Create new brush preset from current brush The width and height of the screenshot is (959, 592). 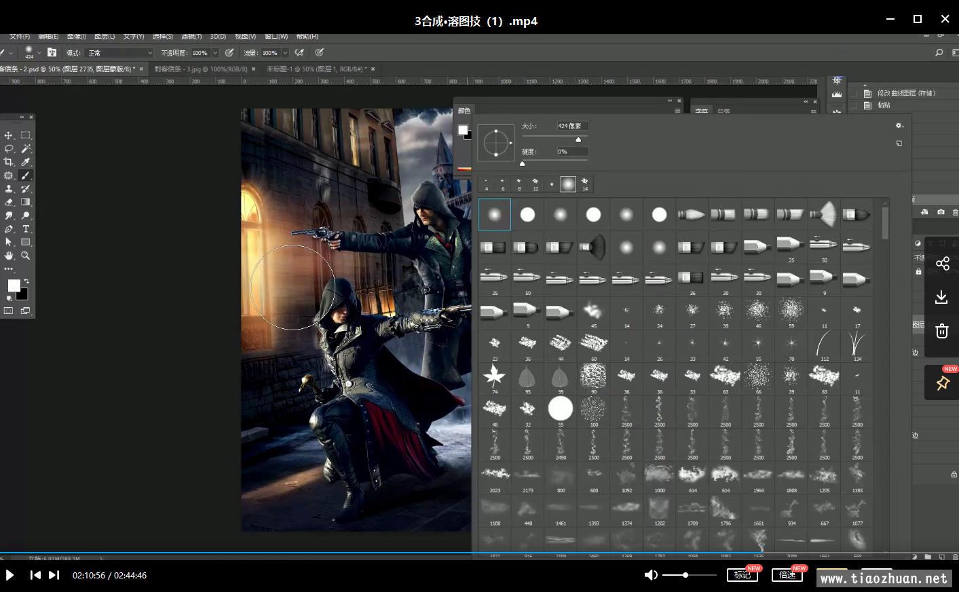[x=899, y=144]
